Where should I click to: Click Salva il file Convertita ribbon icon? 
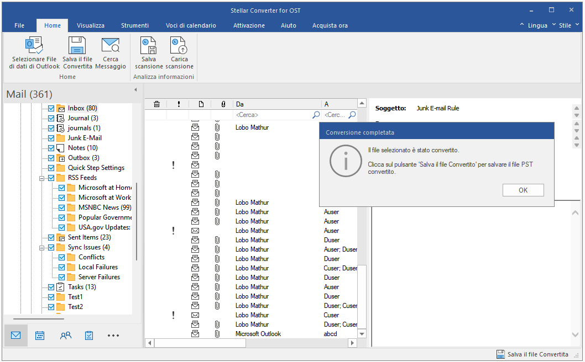click(x=77, y=46)
